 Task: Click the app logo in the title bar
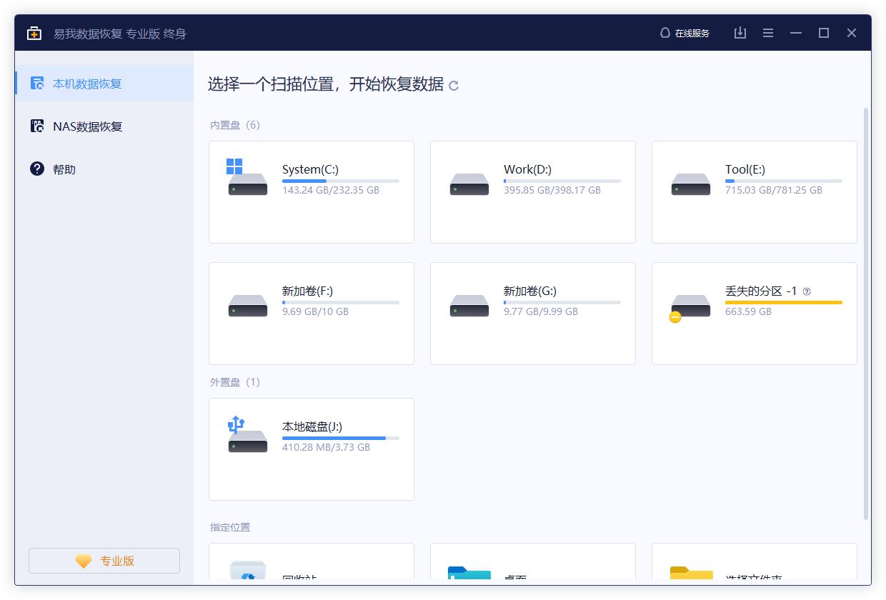34,32
